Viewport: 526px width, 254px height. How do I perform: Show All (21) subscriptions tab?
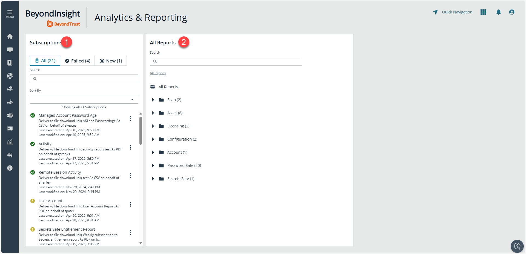pos(45,61)
